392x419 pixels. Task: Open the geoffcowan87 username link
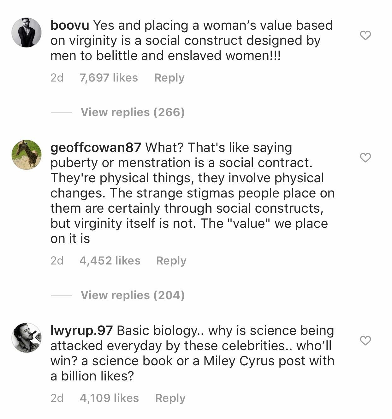[x=96, y=148]
